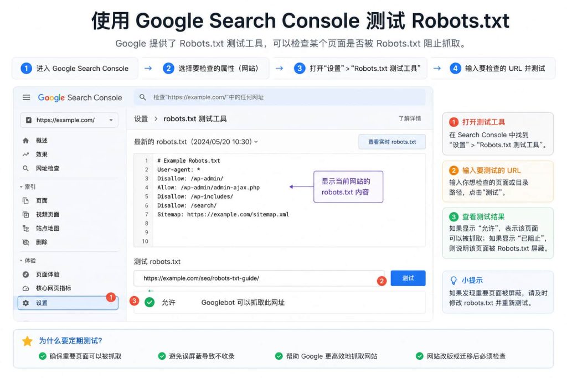
Task: Click the robots.txt 测试工具 breadcrumb title
Action: [195, 119]
